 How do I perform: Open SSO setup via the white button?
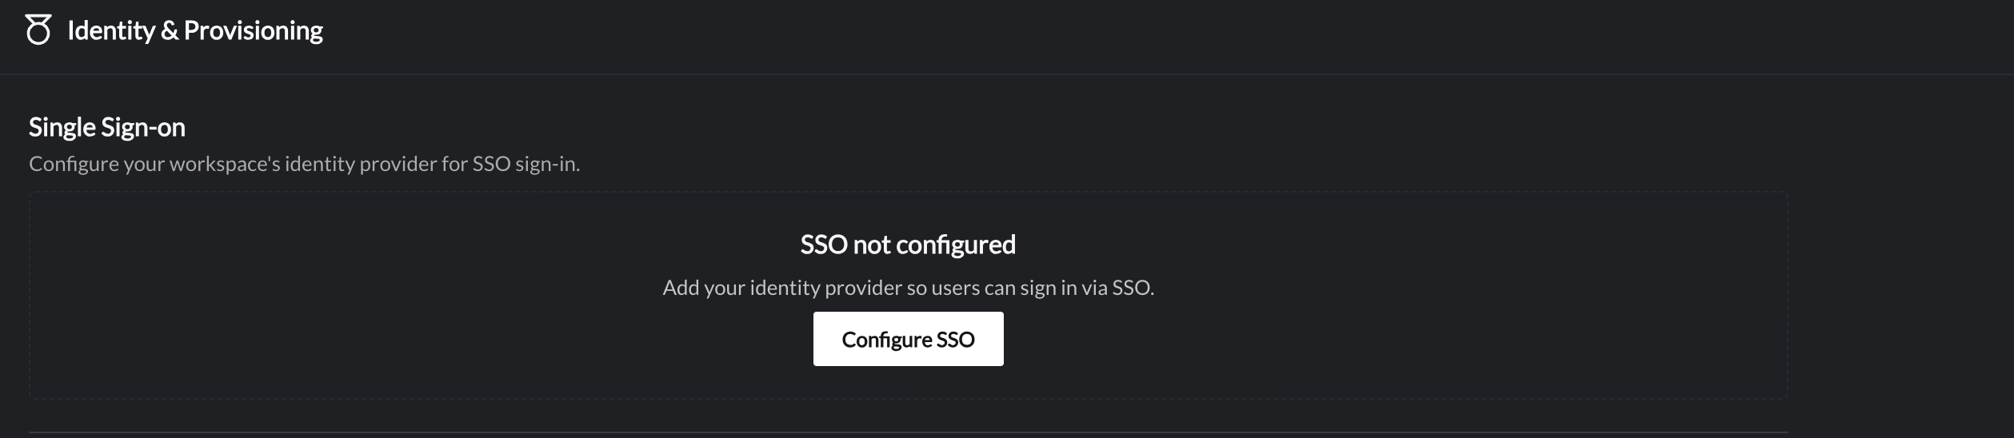click(x=908, y=339)
